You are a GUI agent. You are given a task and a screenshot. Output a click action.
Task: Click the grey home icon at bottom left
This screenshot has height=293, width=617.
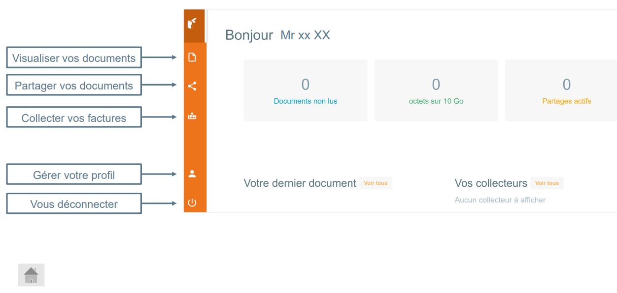[31, 275]
